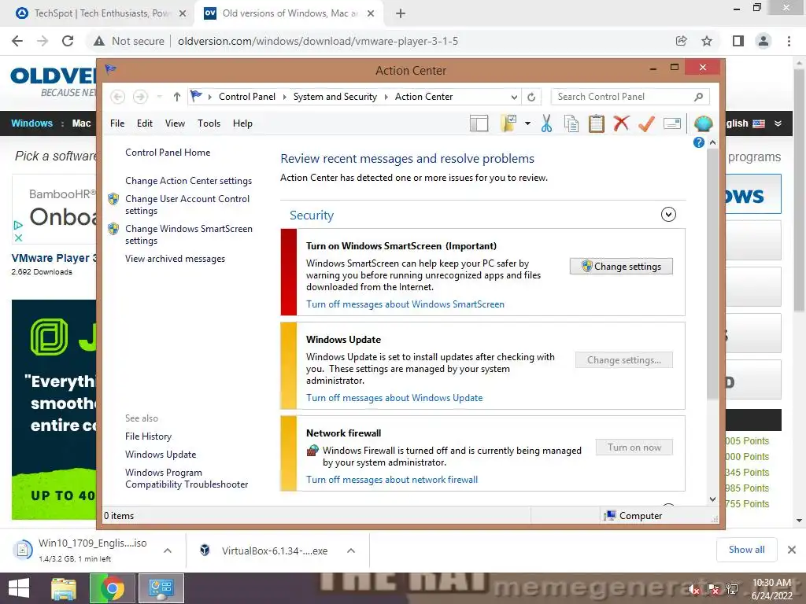This screenshot has height=604, width=806.
Task: Click Change settings for SmartScreen
Action: pyautogui.click(x=621, y=266)
